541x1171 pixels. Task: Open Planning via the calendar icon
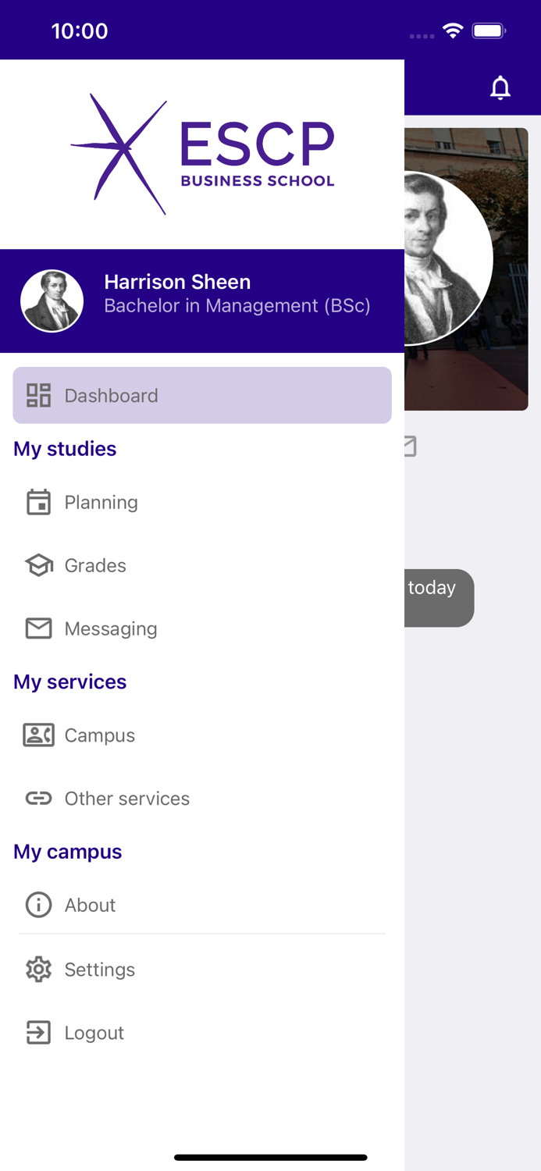click(37, 502)
